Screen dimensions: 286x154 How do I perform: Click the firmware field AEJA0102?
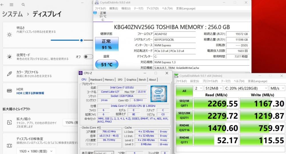(174, 34)
